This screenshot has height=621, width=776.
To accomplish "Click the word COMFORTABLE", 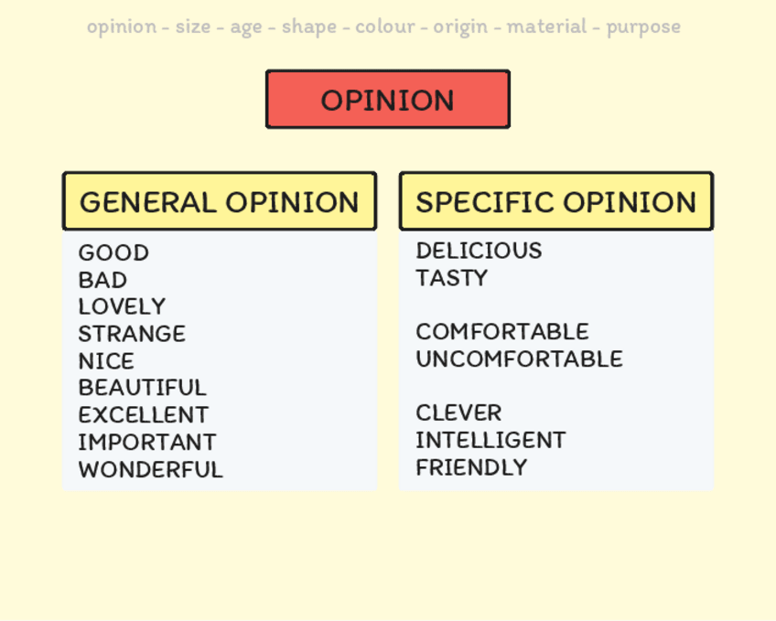I will coord(502,331).
